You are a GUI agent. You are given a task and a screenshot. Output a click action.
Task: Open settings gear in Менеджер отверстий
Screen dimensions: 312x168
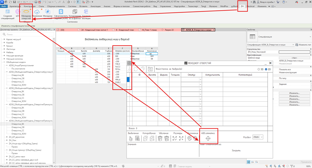(x=129, y=63)
